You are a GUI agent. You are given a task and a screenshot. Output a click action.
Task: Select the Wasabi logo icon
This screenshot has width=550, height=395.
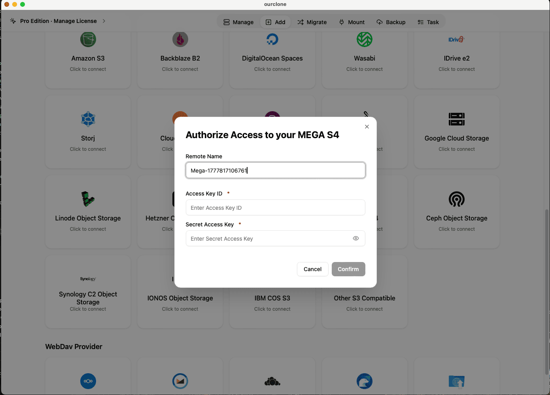tap(365, 39)
